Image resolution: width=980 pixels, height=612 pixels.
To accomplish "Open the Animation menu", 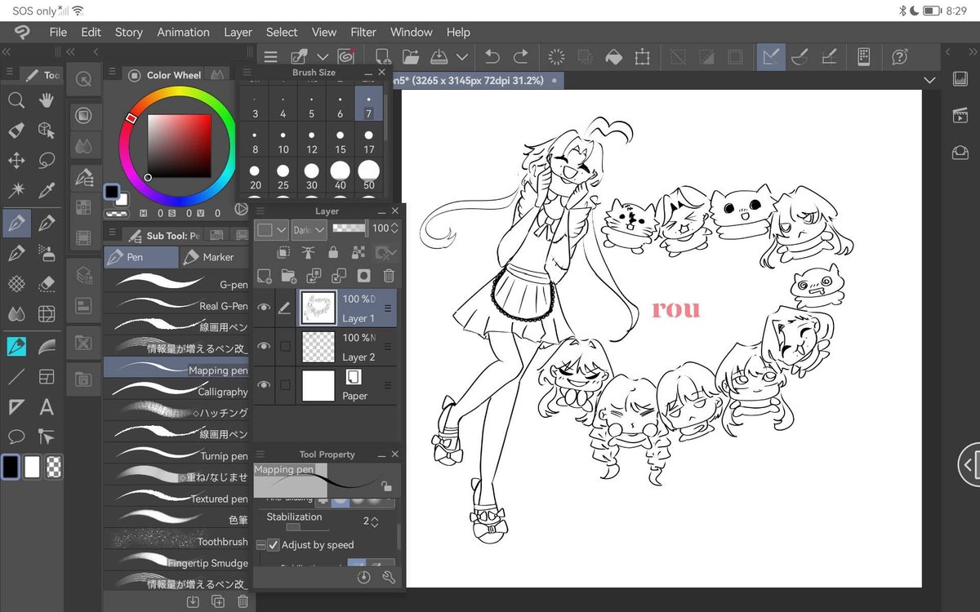I will tap(183, 32).
